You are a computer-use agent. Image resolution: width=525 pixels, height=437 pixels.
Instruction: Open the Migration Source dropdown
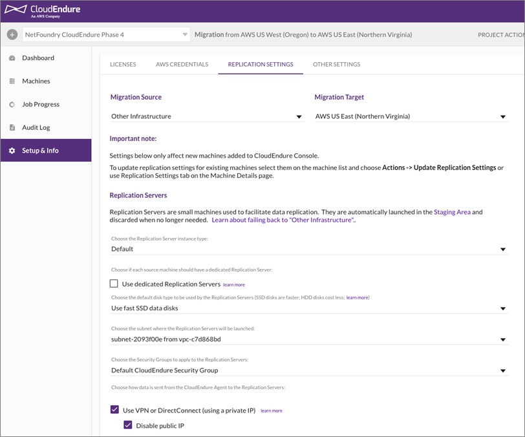[x=208, y=116]
